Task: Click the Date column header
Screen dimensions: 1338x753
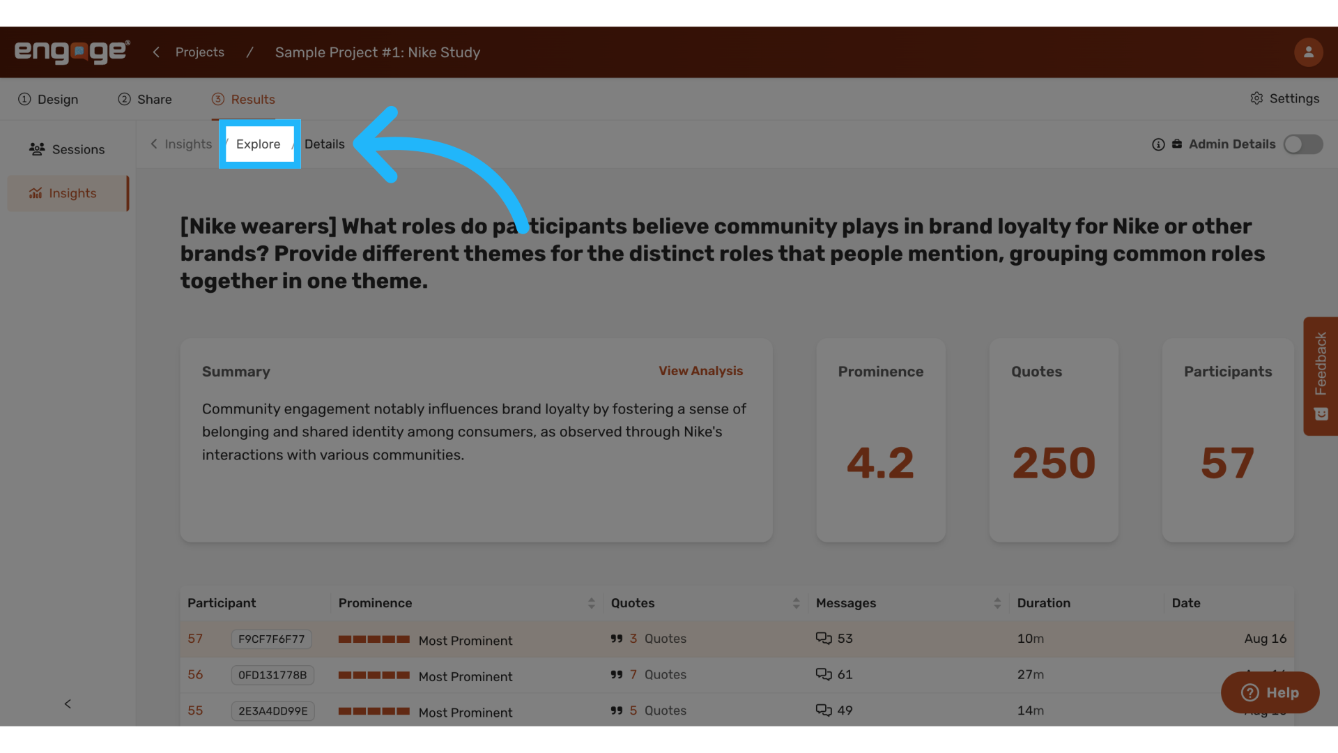Action: click(1186, 603)
